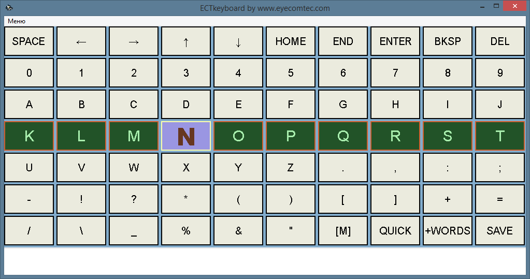Select the highlighted letter R key
The image size is (530, 279).
(x=395, y=136)
